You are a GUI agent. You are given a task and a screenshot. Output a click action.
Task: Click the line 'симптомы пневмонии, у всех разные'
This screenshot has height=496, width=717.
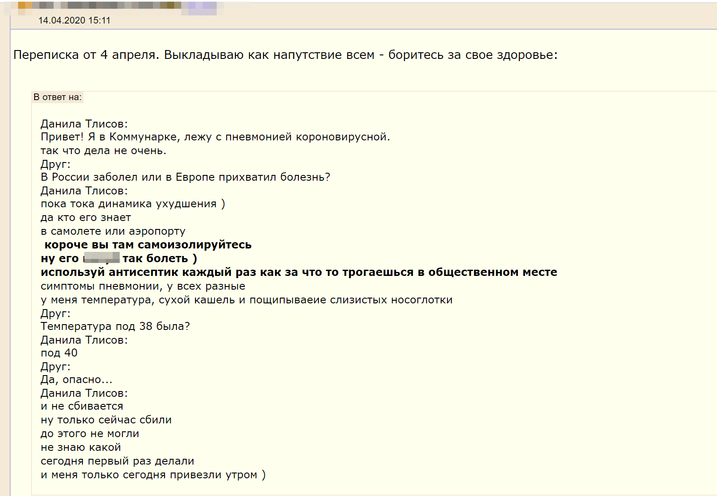[x=143, y=286]
